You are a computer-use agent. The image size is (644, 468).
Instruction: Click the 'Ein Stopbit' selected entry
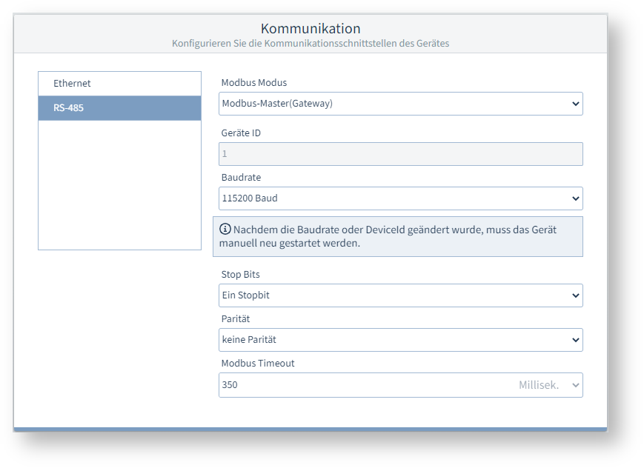pyautogui.click(x=245, y=295)
